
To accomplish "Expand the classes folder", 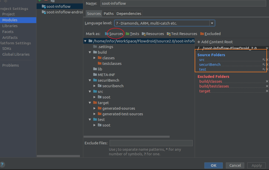I will point(95,58).
